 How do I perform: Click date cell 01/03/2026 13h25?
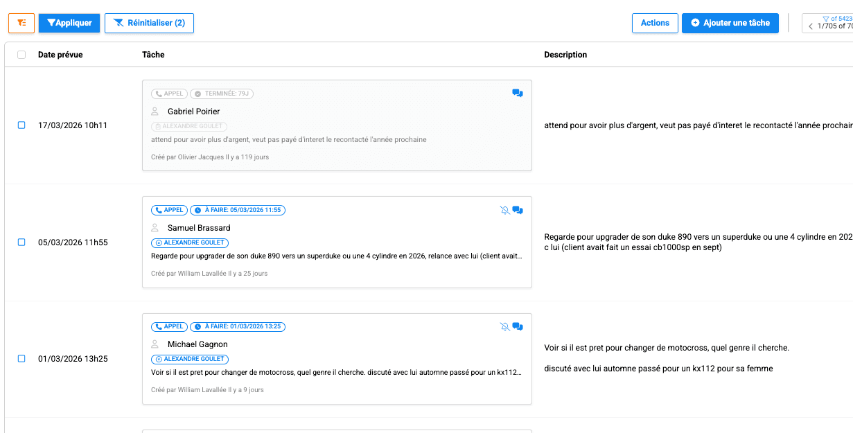point(73,359)
